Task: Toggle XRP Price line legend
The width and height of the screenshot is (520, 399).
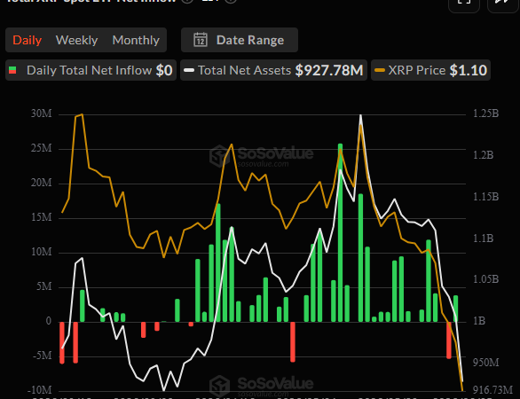Action: point(430,70)
